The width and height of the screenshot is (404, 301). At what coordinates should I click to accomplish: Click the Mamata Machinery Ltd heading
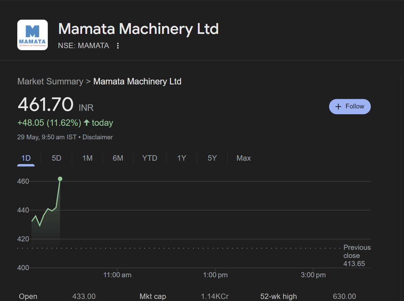138,28
